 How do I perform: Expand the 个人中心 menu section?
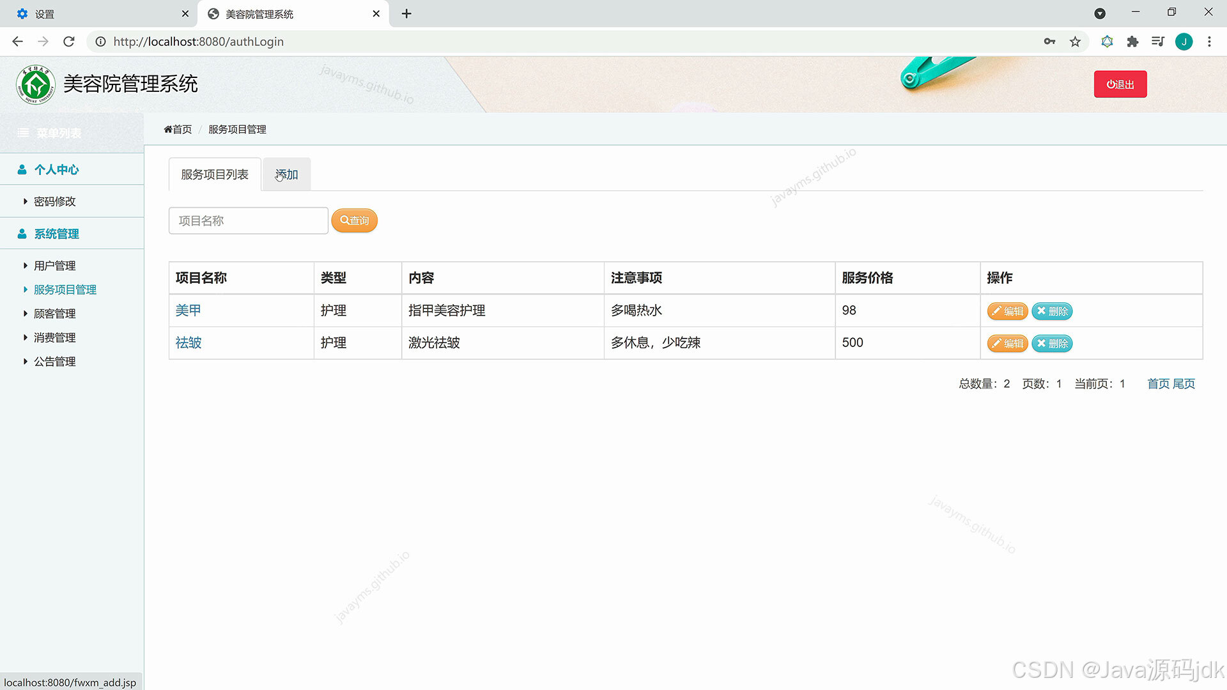(72, 169)
